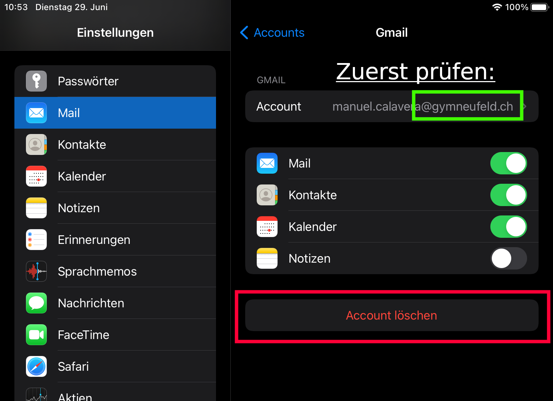Open the Passwörter key icon

click(x=36, y=81)
